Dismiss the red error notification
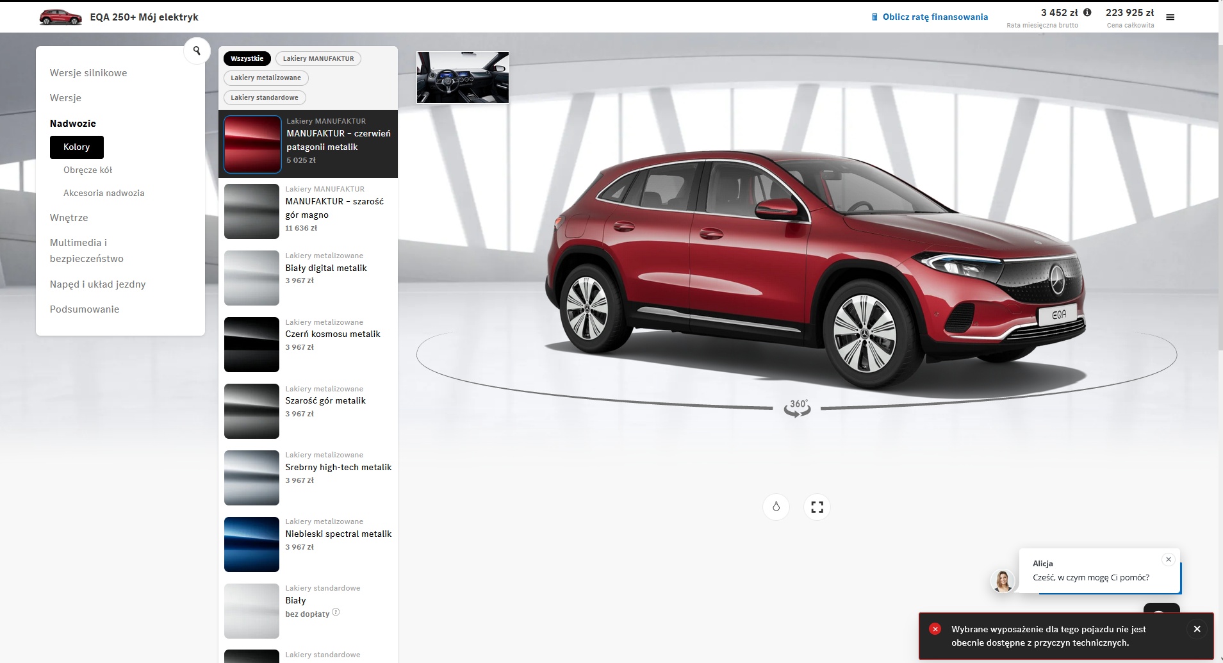This screenshot has height=663, width=1223. [x=1197, y=629]
